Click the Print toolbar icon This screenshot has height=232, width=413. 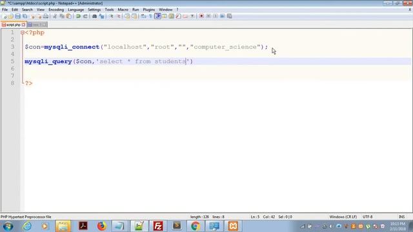[46, 16]
